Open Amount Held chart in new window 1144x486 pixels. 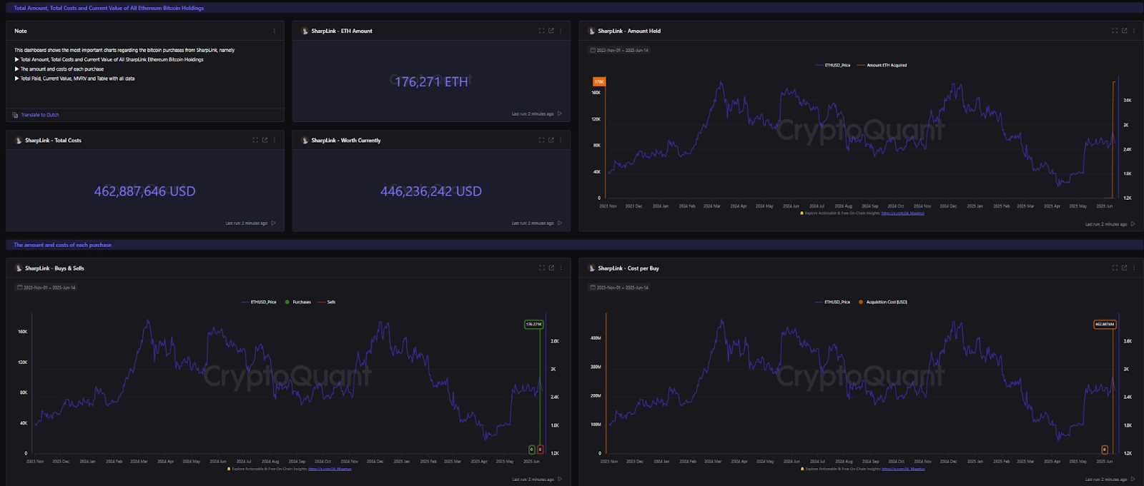1125,31
